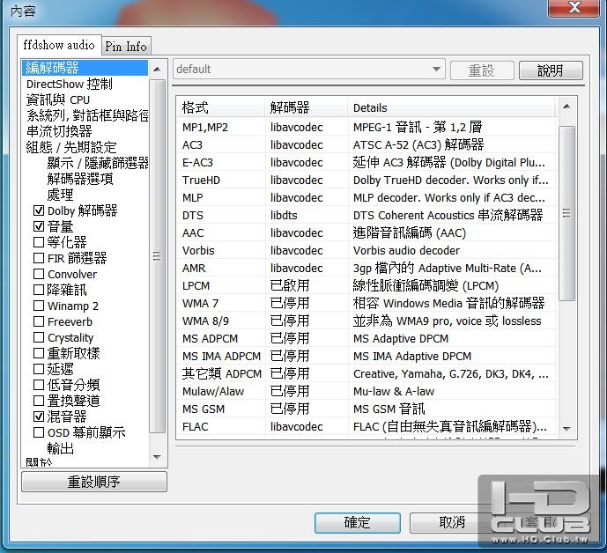
Task: Select 串流切換器 in the list
Action: pyautogui.click(x=59, y=131)
